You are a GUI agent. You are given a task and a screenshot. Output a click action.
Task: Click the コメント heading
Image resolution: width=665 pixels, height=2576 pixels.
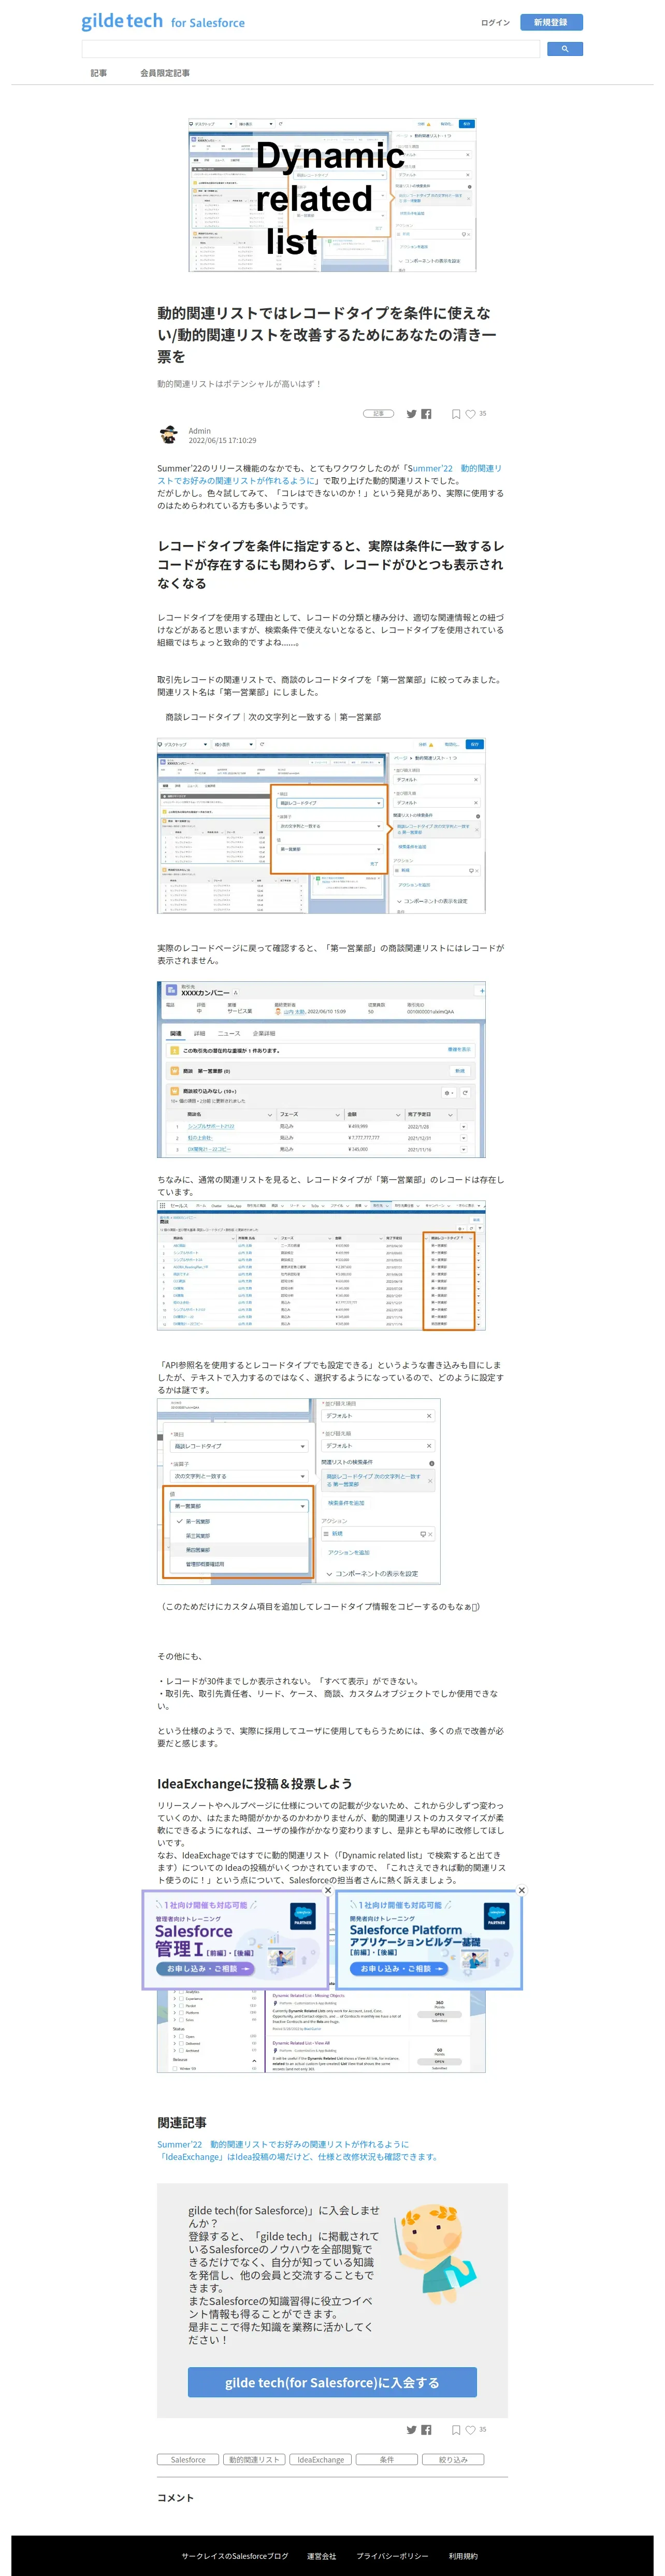coord(175,2498)
